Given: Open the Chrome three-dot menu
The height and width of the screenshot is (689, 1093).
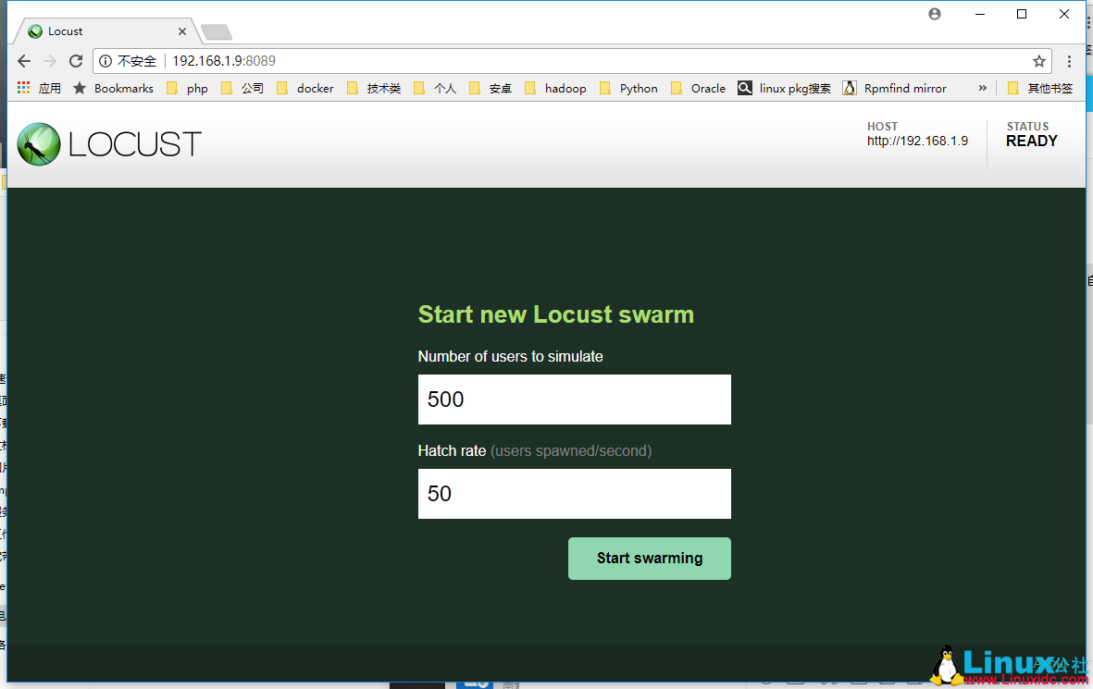Looking at the screenshot, I should coord(1070,61).
